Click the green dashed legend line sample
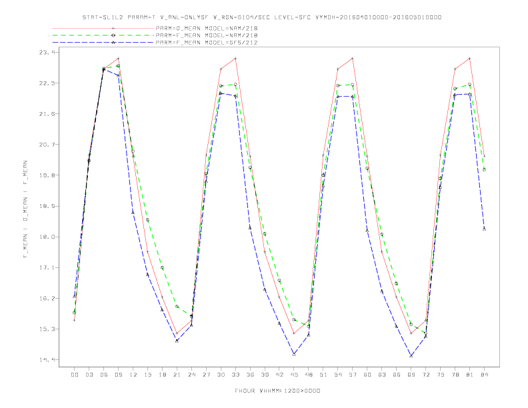Screen dimensions: 528x408 (103, 35)
